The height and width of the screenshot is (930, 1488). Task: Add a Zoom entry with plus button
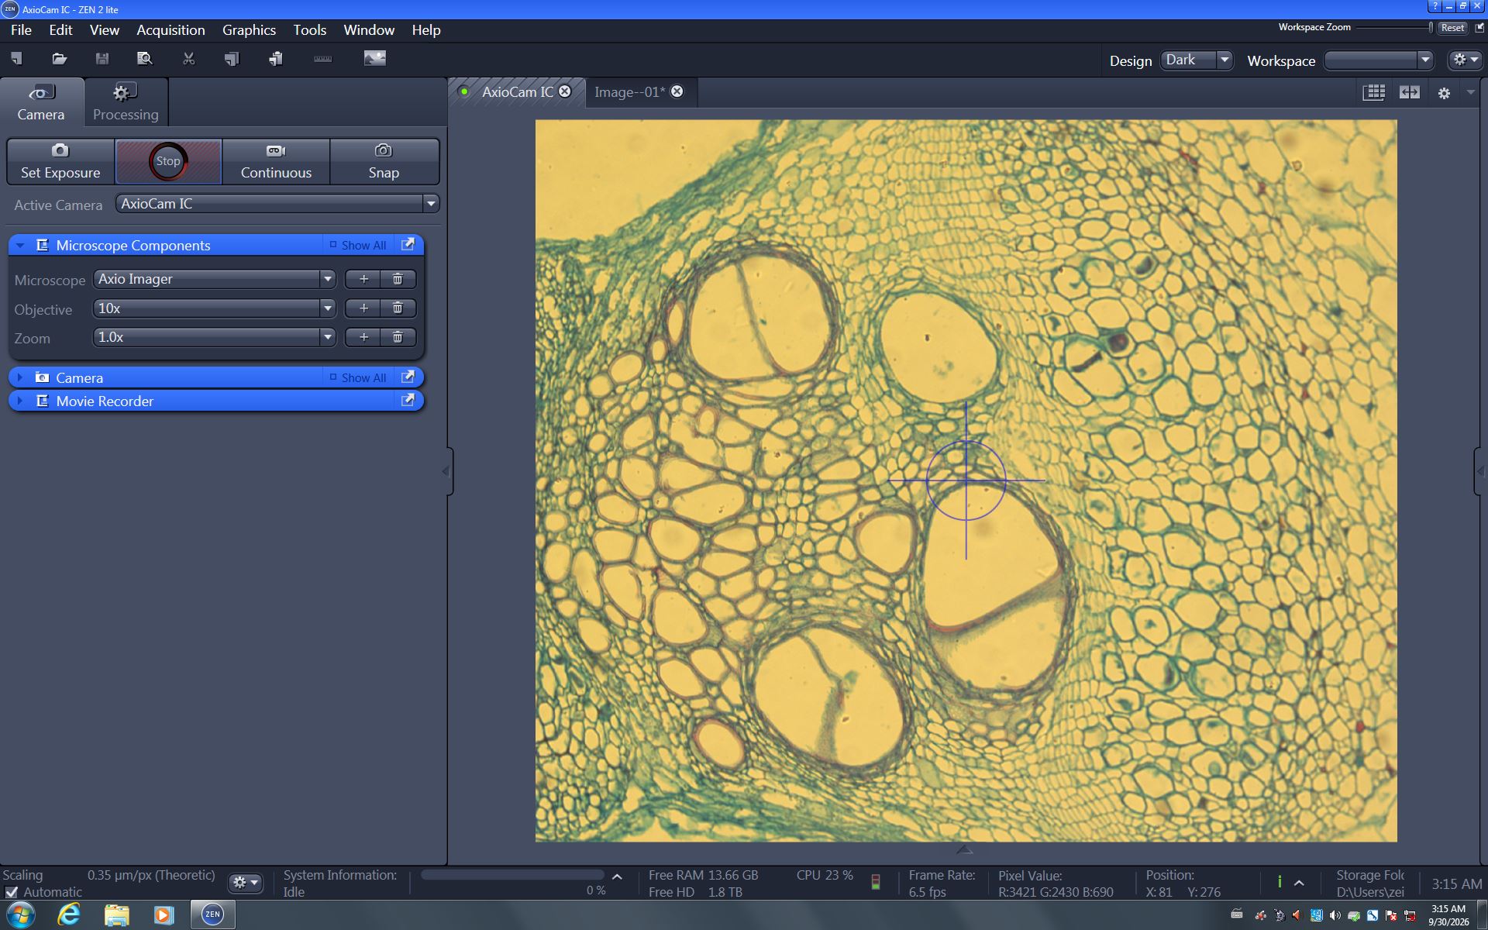point(363,337)
